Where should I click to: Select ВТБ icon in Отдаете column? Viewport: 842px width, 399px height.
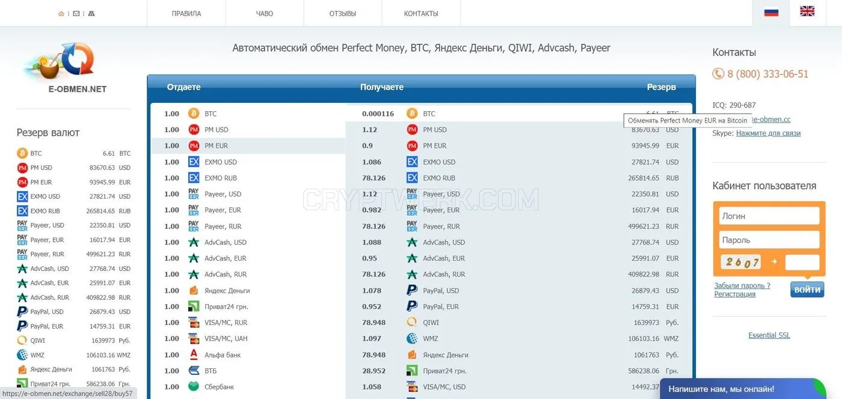[x=194, y=371]
